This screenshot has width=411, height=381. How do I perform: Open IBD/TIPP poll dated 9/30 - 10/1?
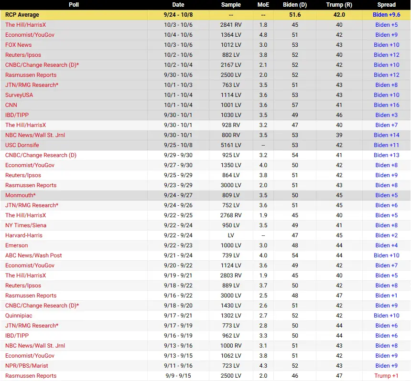17,115
